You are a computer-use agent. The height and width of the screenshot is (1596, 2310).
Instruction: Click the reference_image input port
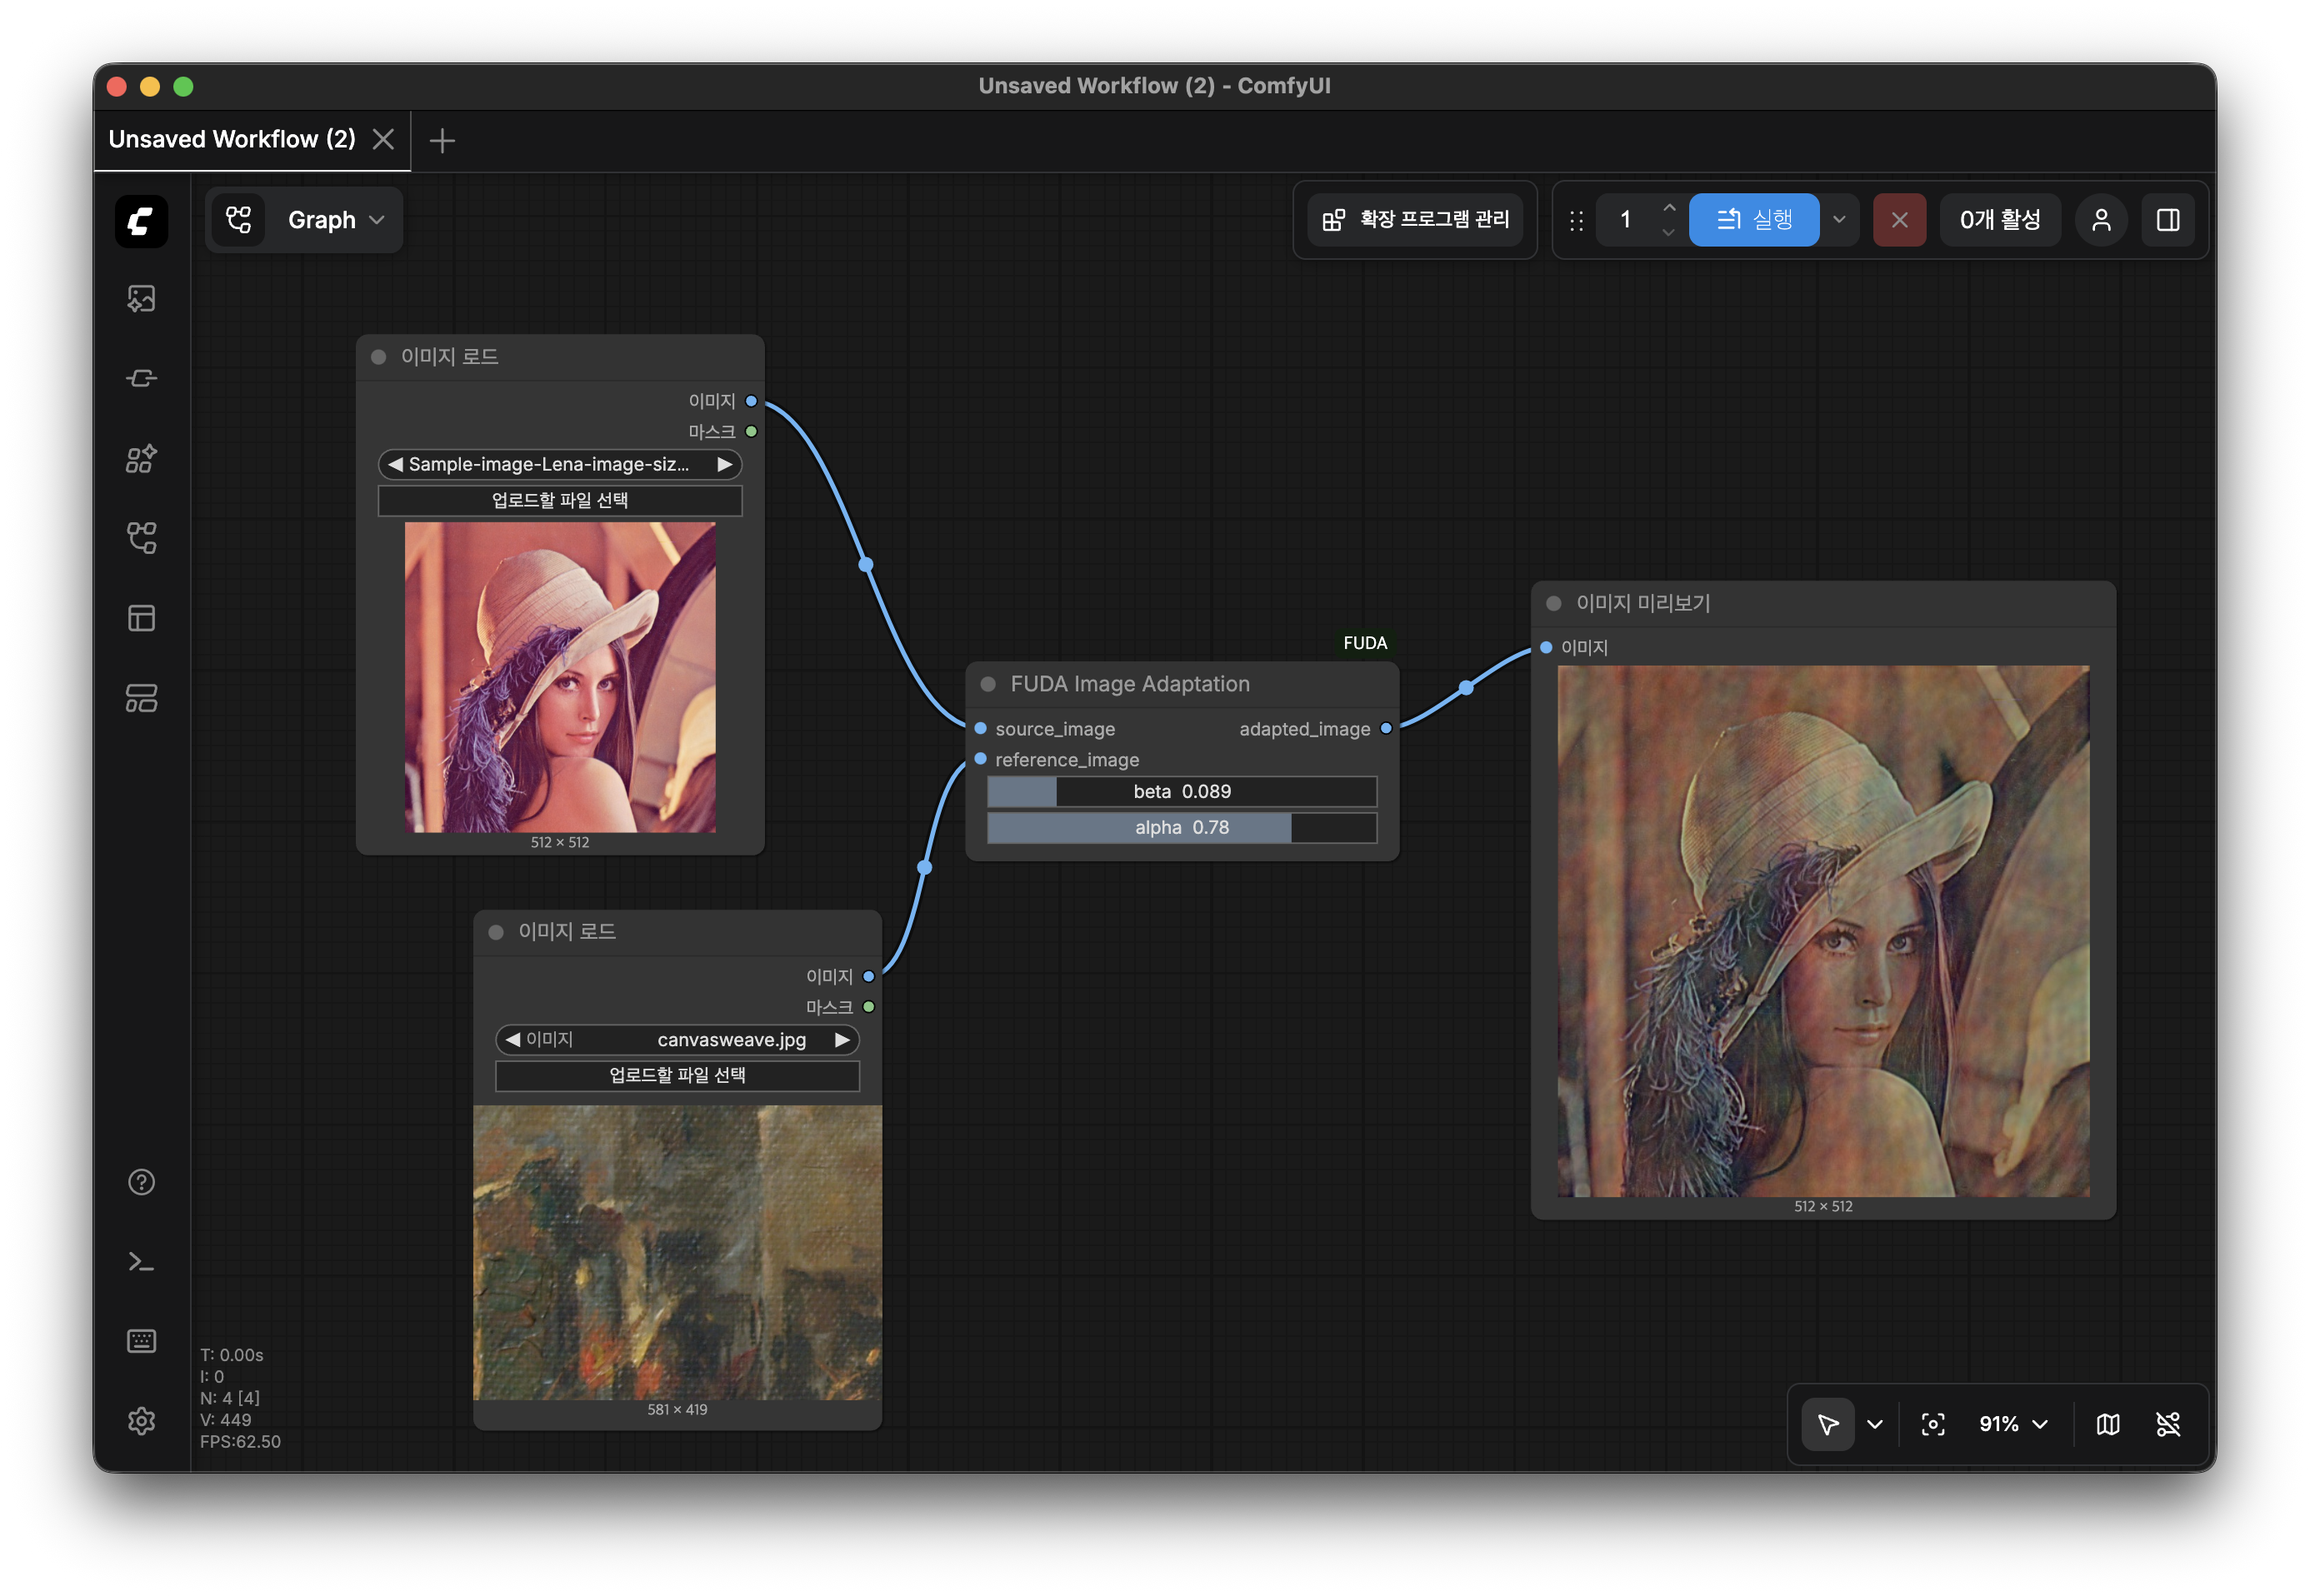[x=981, y=759]
